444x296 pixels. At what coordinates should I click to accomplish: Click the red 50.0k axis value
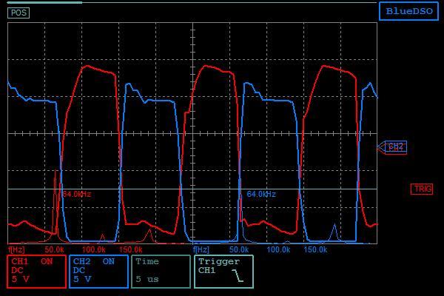tap(54, 250)
